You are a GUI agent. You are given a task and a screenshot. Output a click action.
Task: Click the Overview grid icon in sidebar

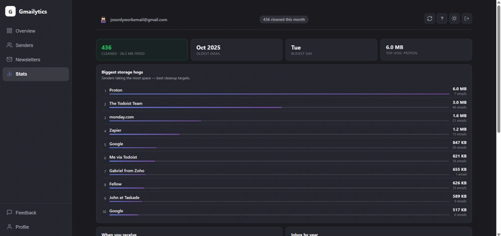pos(9,30)
